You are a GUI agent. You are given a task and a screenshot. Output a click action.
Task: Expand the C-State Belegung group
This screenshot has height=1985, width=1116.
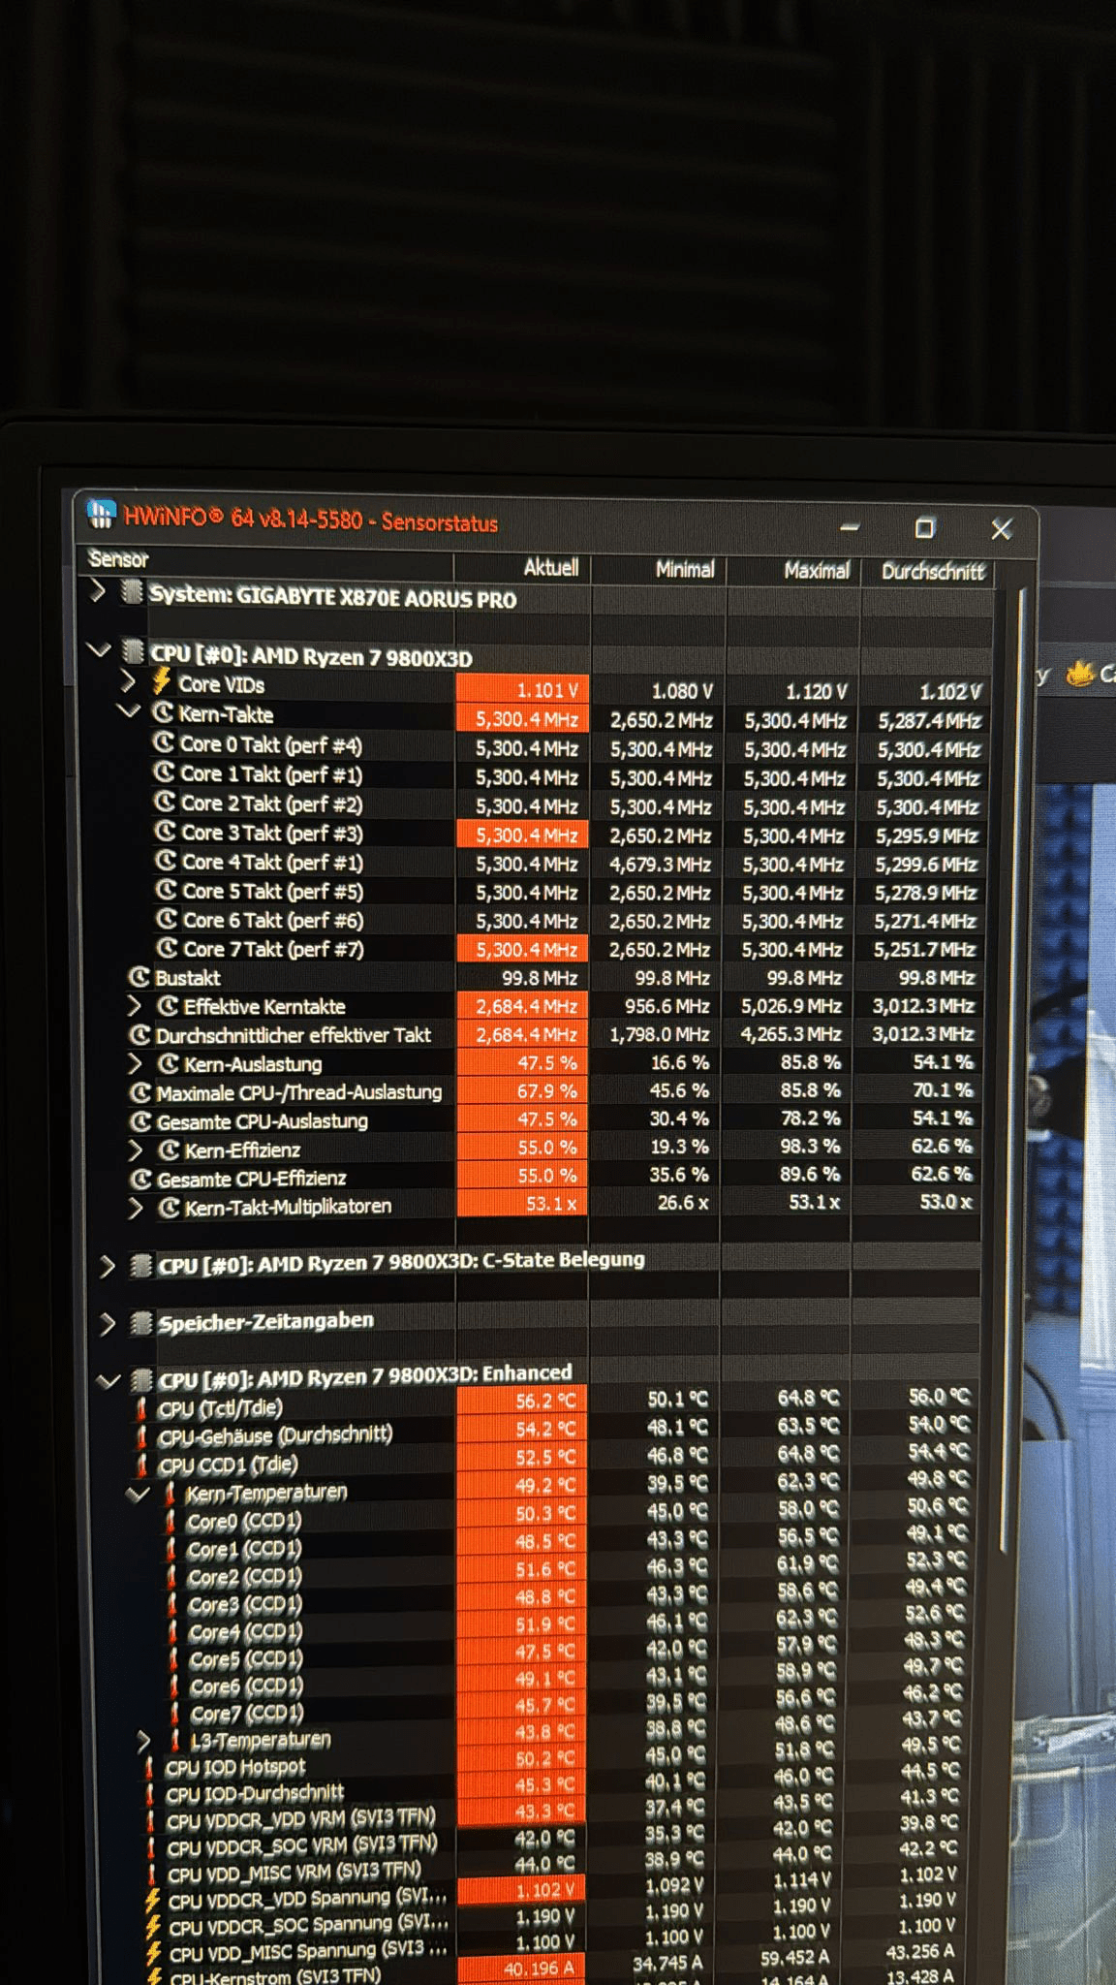pyautogui.click(x=108, y=1266)
